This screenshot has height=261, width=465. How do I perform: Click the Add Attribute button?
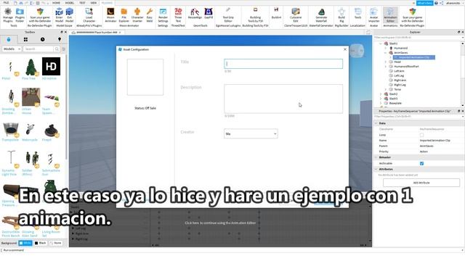tap(421, 183)
